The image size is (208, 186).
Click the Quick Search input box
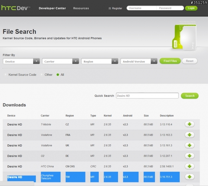tap(147, 96)
